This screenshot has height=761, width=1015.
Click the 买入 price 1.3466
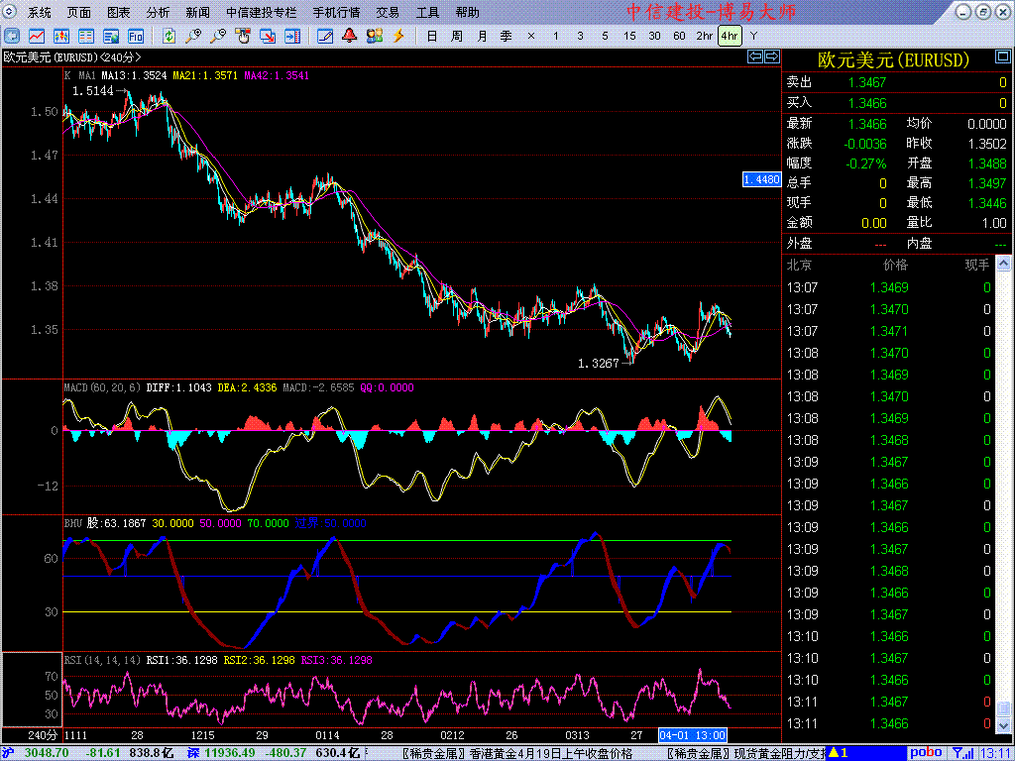pyautogui.click(x=867, y=103)
